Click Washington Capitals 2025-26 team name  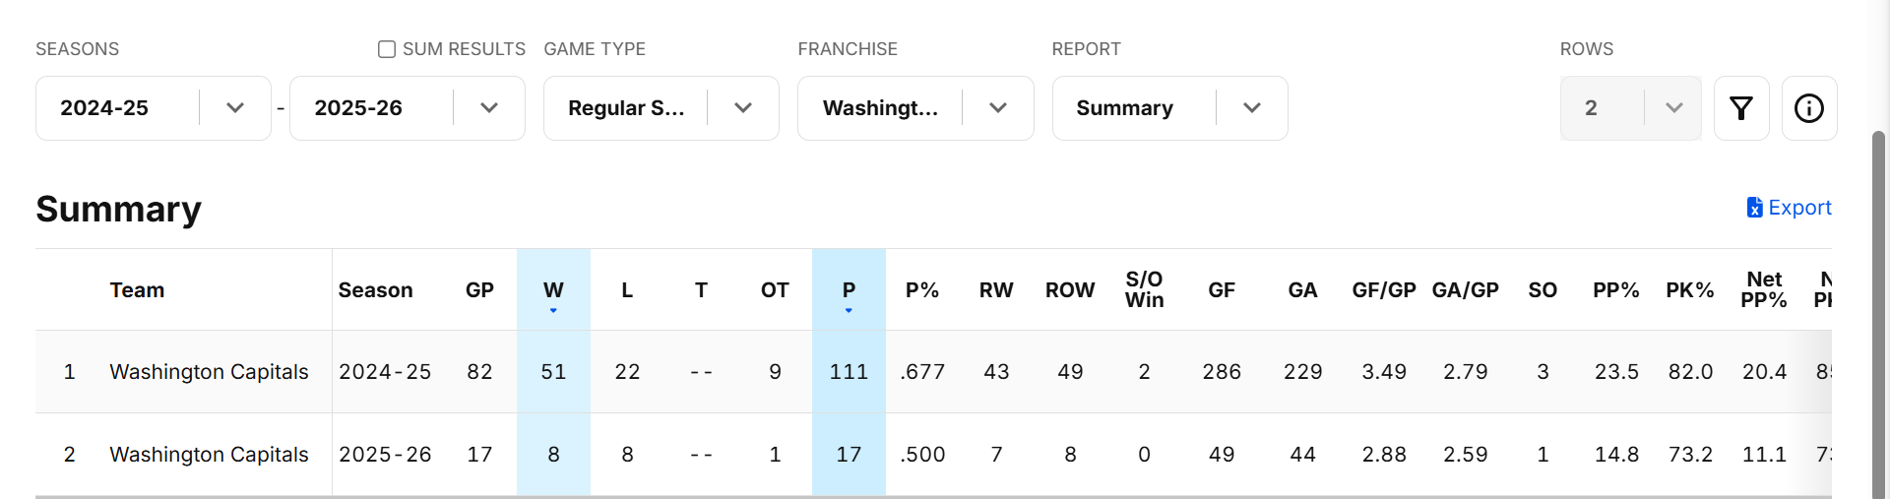coord(209,455)
